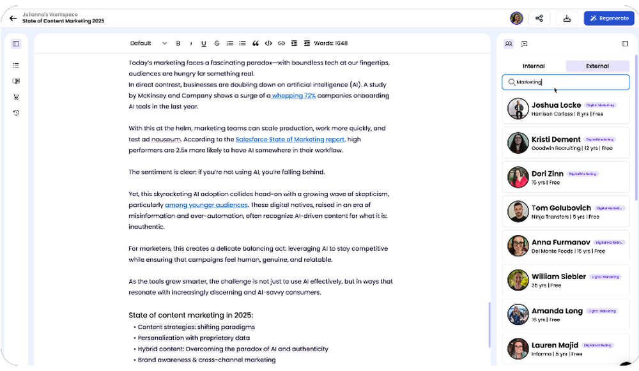
Task: Open the "whopping 72%" link
Action: point(293,96)
